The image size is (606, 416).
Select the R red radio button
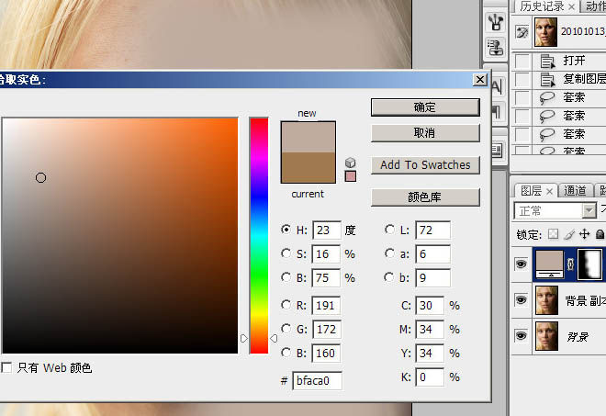[286, 304]
